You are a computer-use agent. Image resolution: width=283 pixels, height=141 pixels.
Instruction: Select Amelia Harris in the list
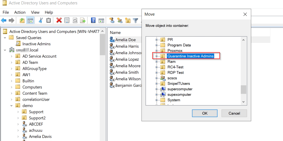coord(127,46)
